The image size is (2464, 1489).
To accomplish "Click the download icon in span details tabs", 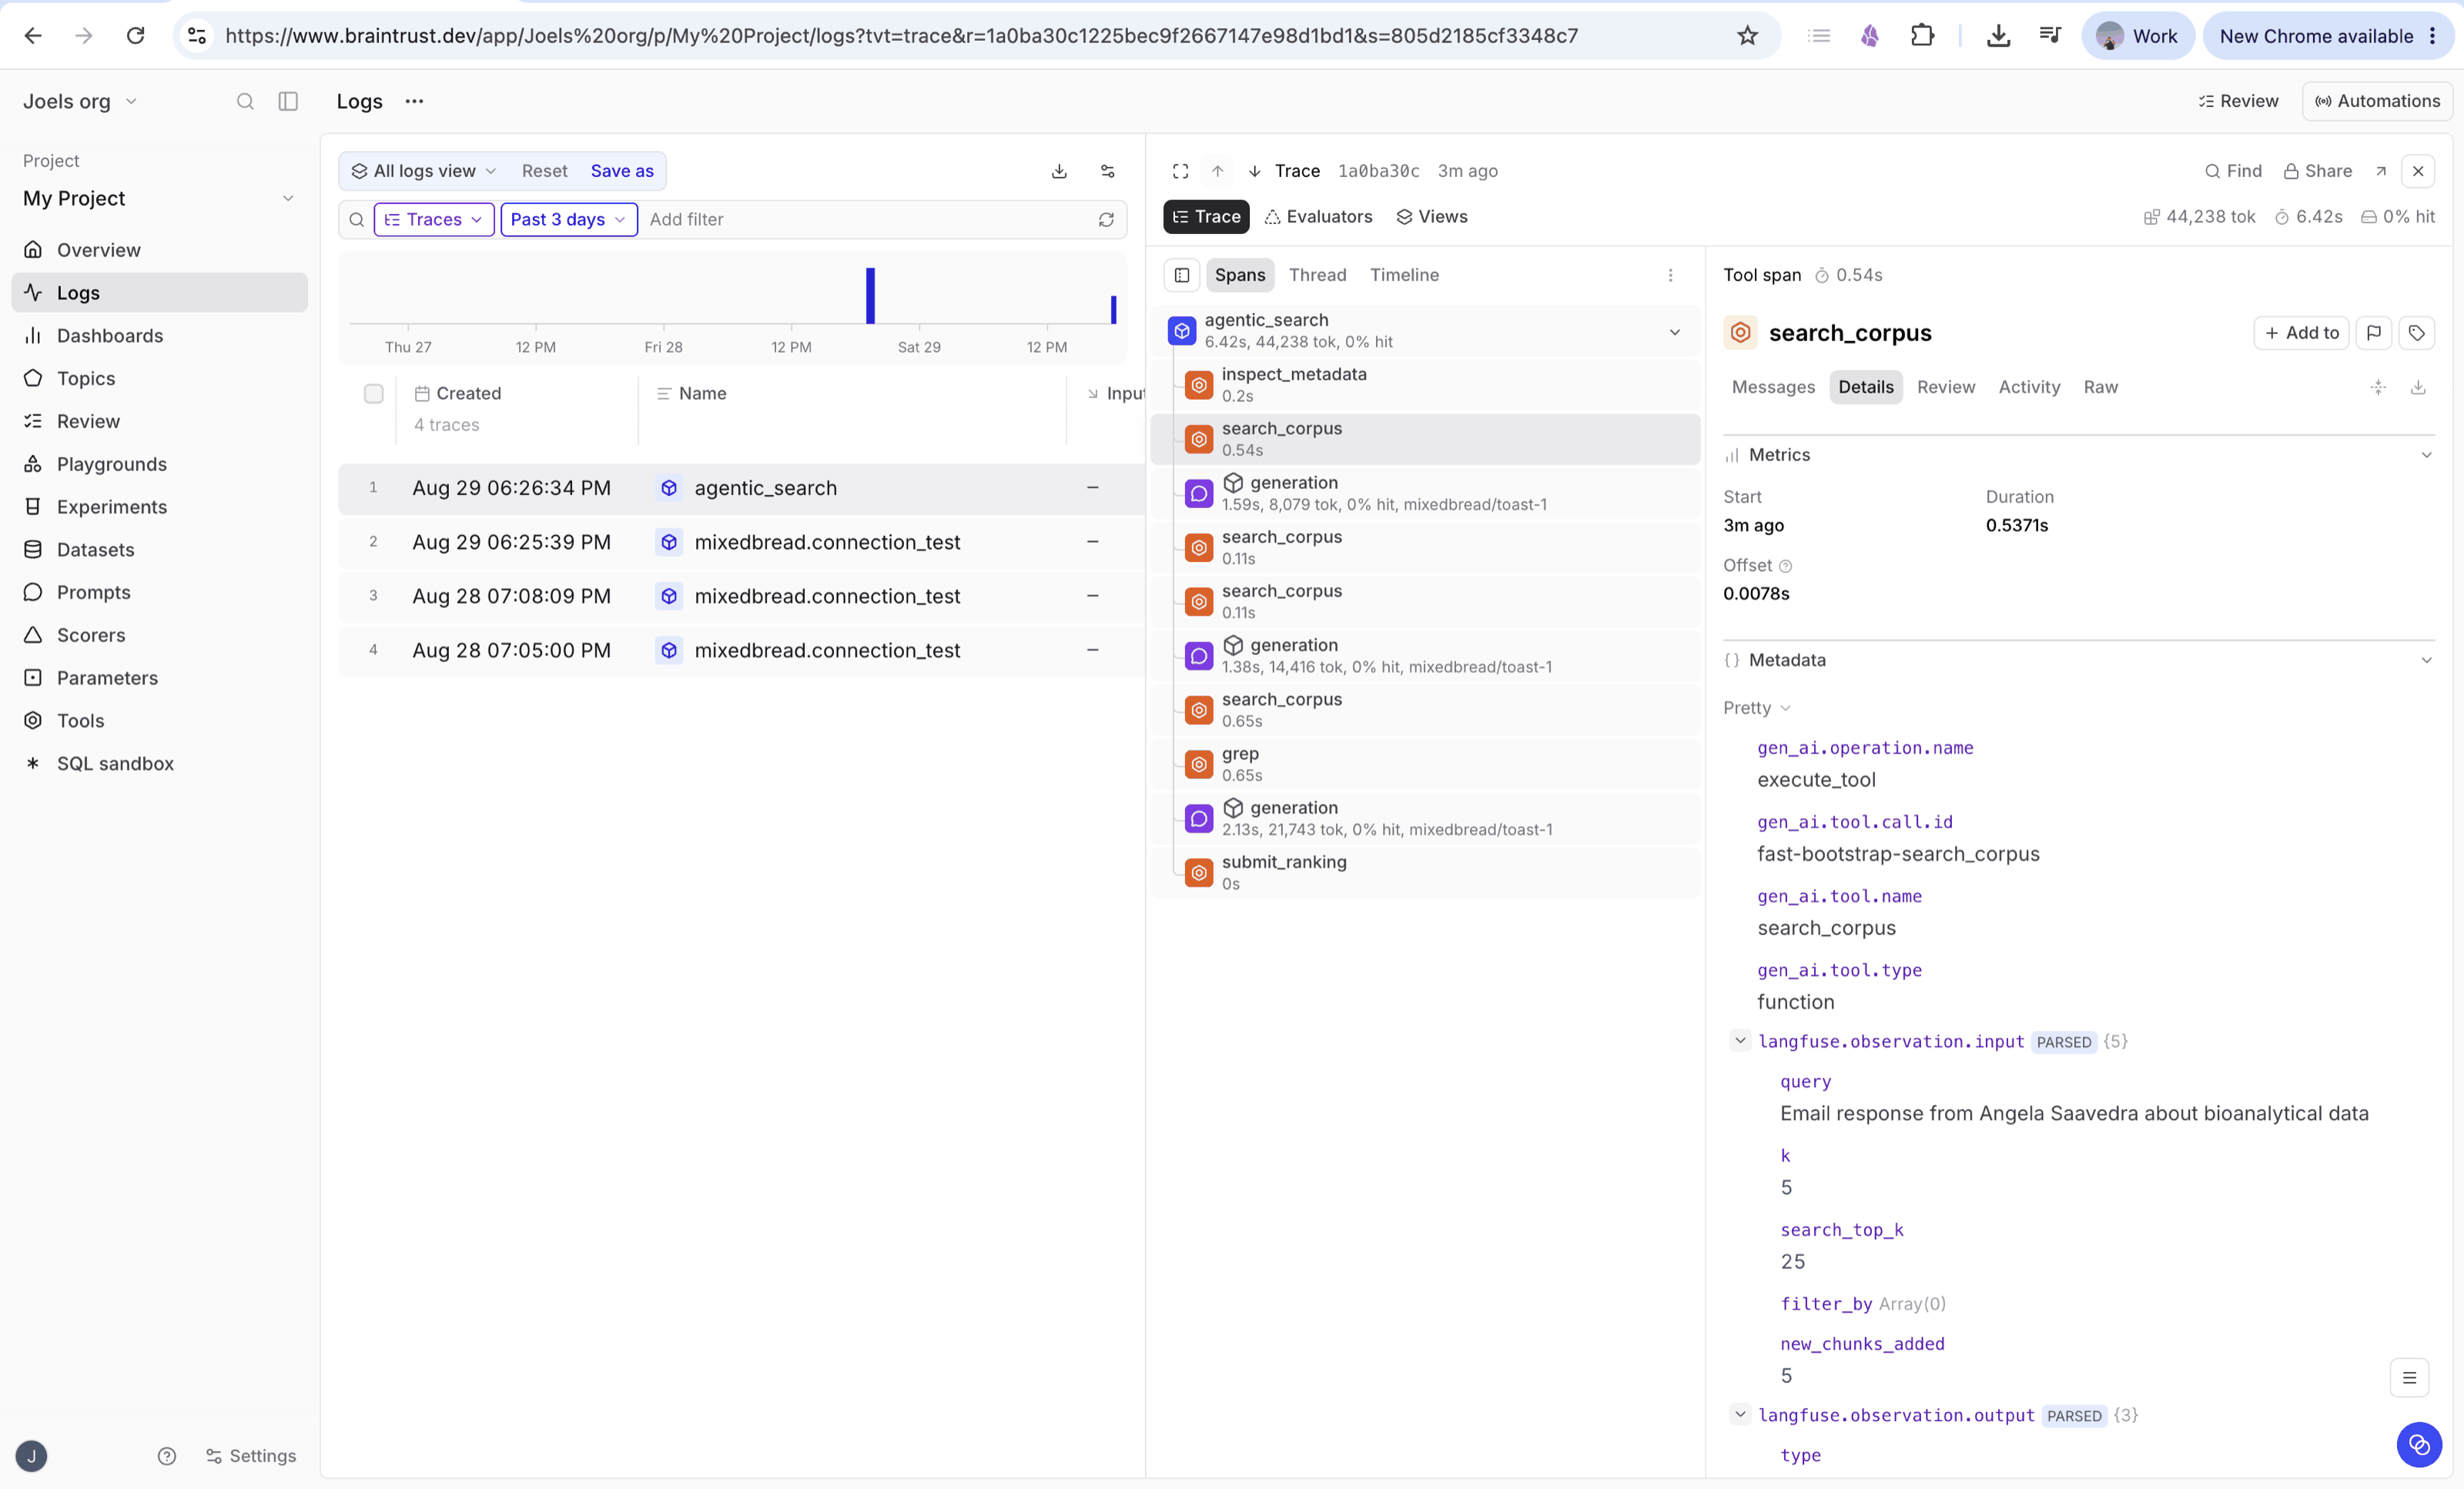I will coord(2418,387).
